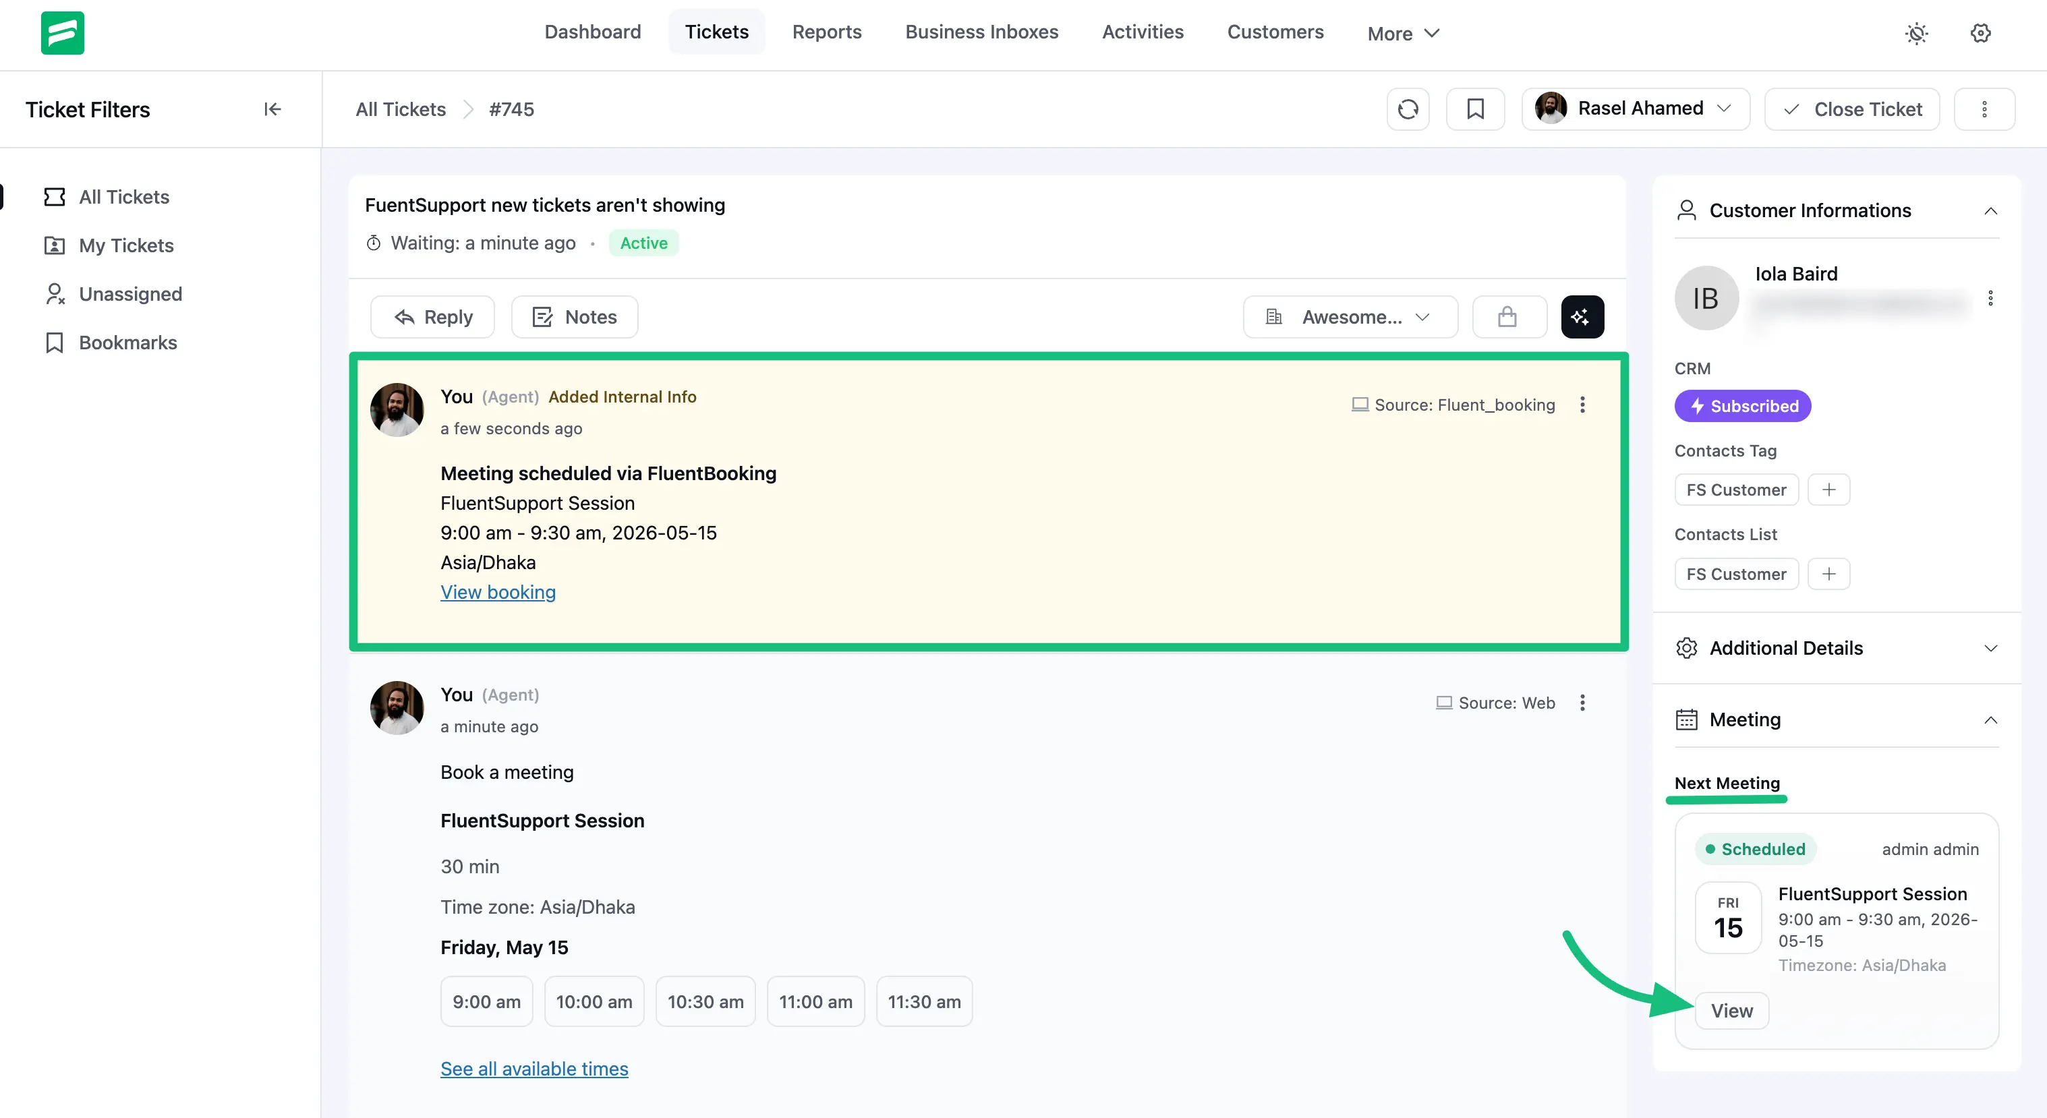The height and width of the screenshot is (1118, 2047).
Task: Open the AI sparkle assistant button
Action: (x=1582, y=317)
